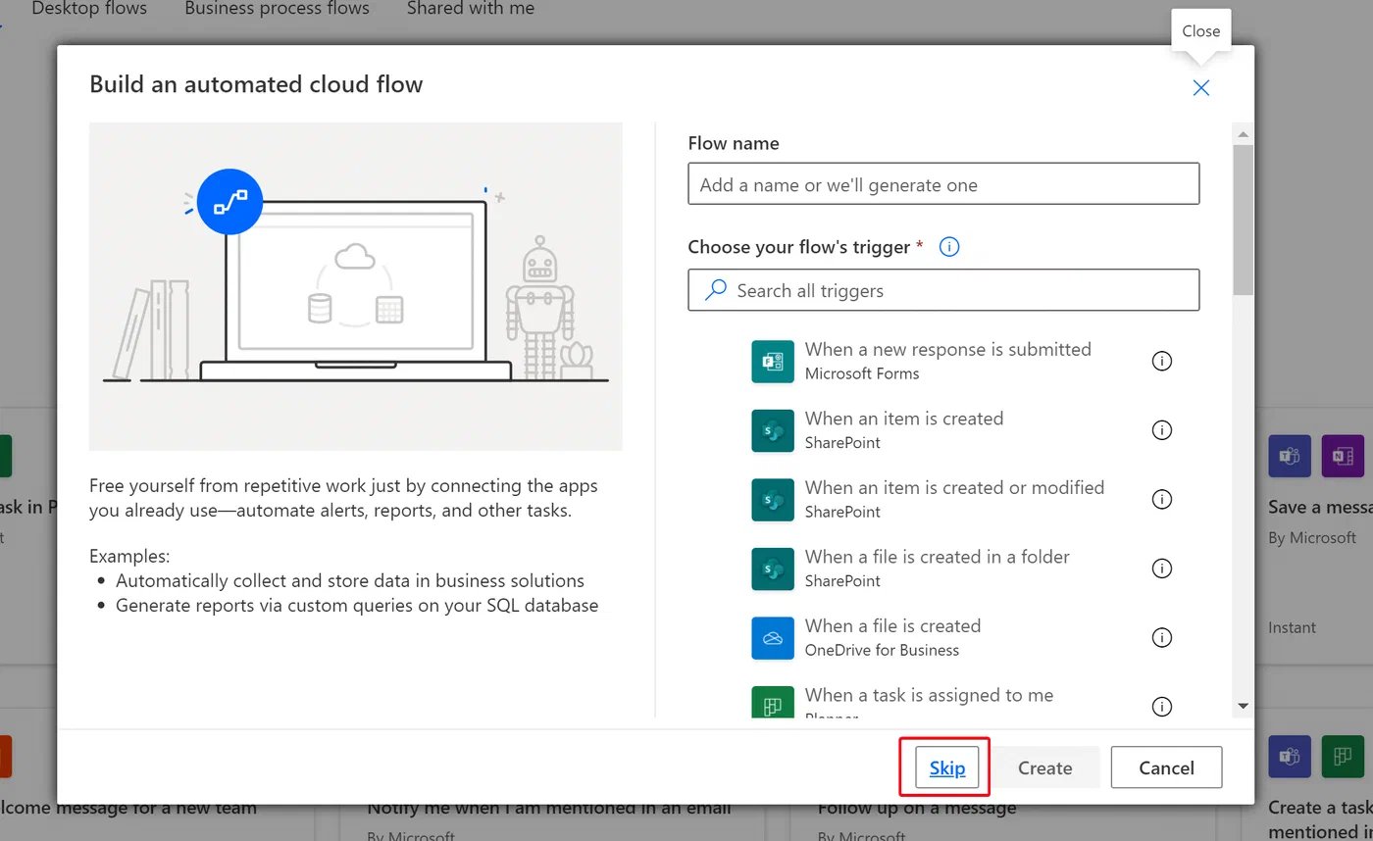
Task: Open the Desktop flows tab behind dialog
Action: (x=89, y=9)
